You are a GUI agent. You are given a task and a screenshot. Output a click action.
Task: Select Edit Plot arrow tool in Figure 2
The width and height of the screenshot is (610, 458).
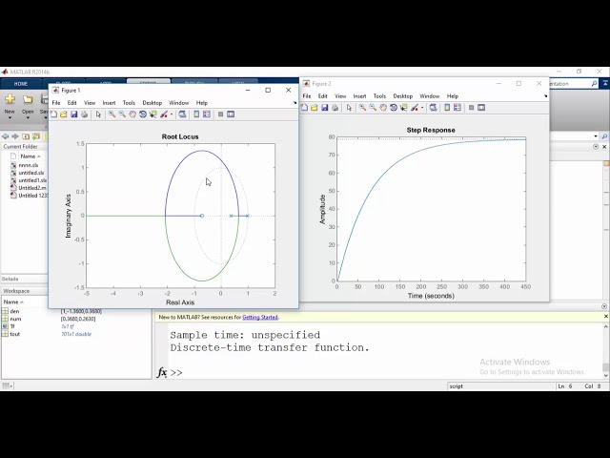point(349,108)
